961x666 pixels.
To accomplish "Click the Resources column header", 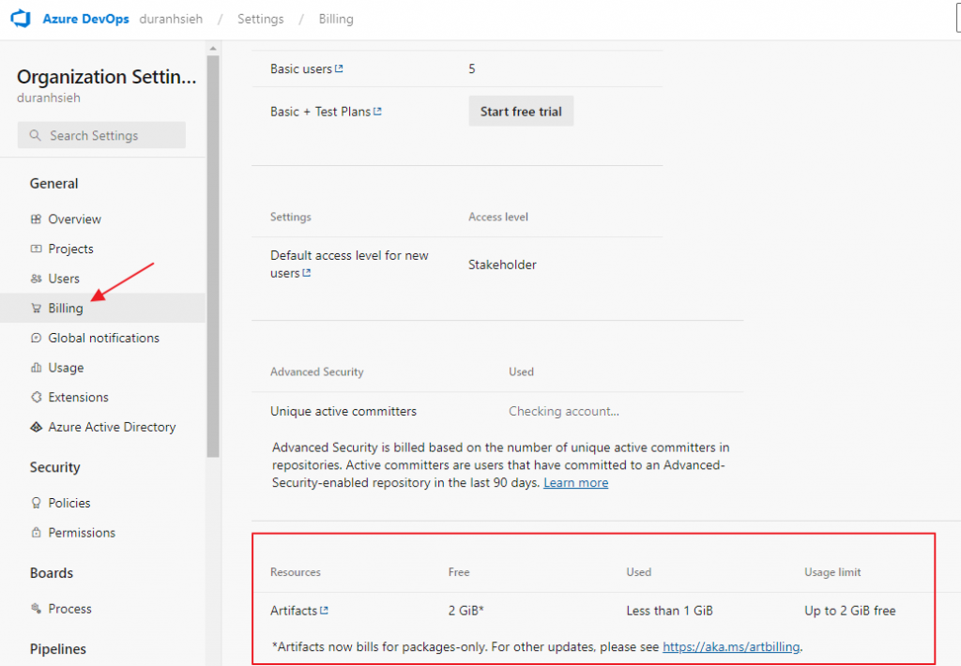I will point(296,571).
